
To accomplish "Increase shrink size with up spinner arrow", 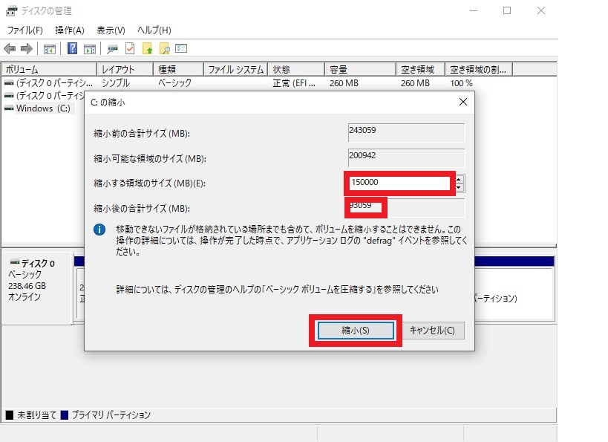I will 460,179.
